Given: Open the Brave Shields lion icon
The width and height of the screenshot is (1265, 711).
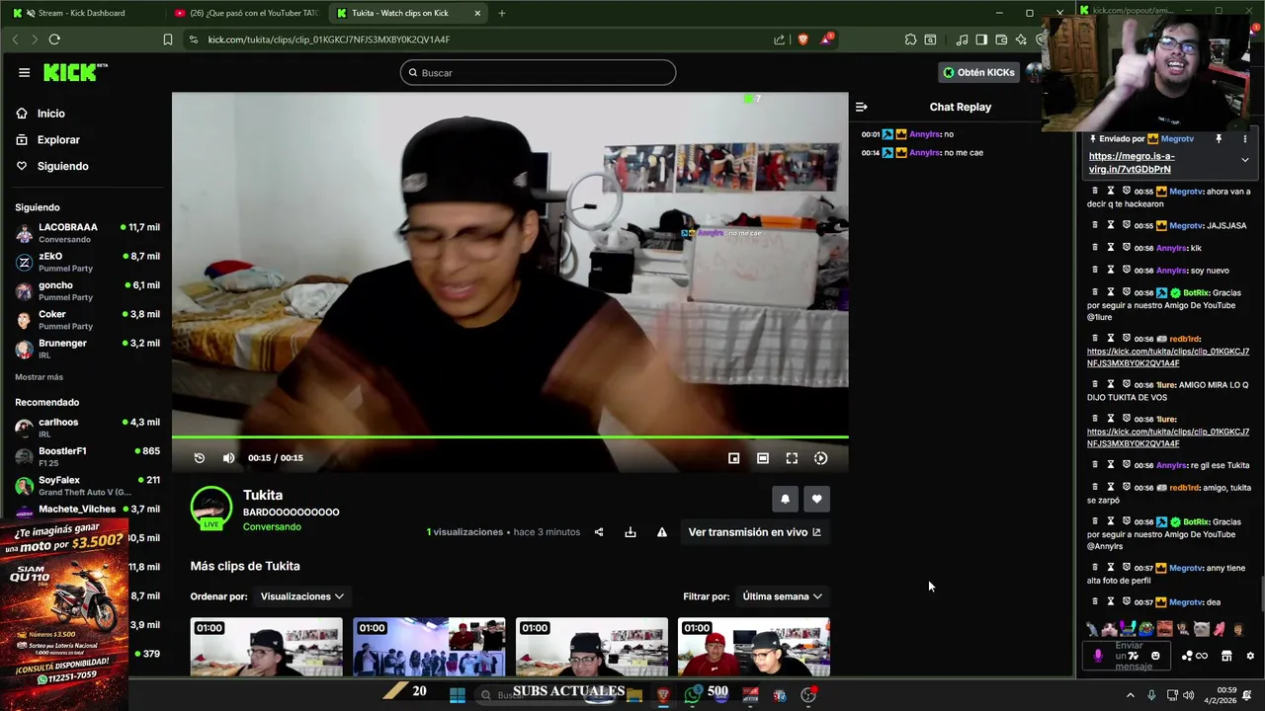Looking at the screenshot, I should click(801, 39).
